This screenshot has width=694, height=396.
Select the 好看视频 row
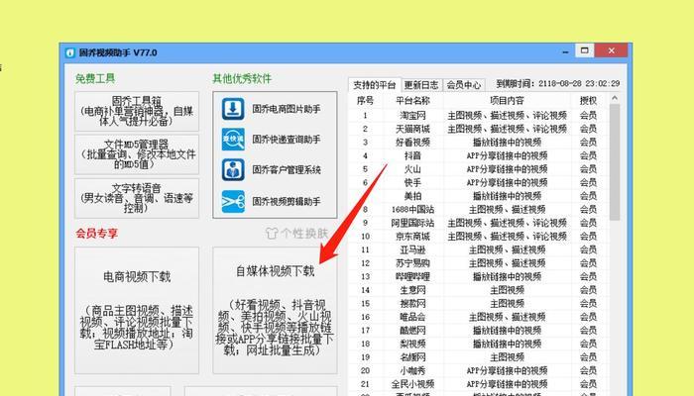478,143
